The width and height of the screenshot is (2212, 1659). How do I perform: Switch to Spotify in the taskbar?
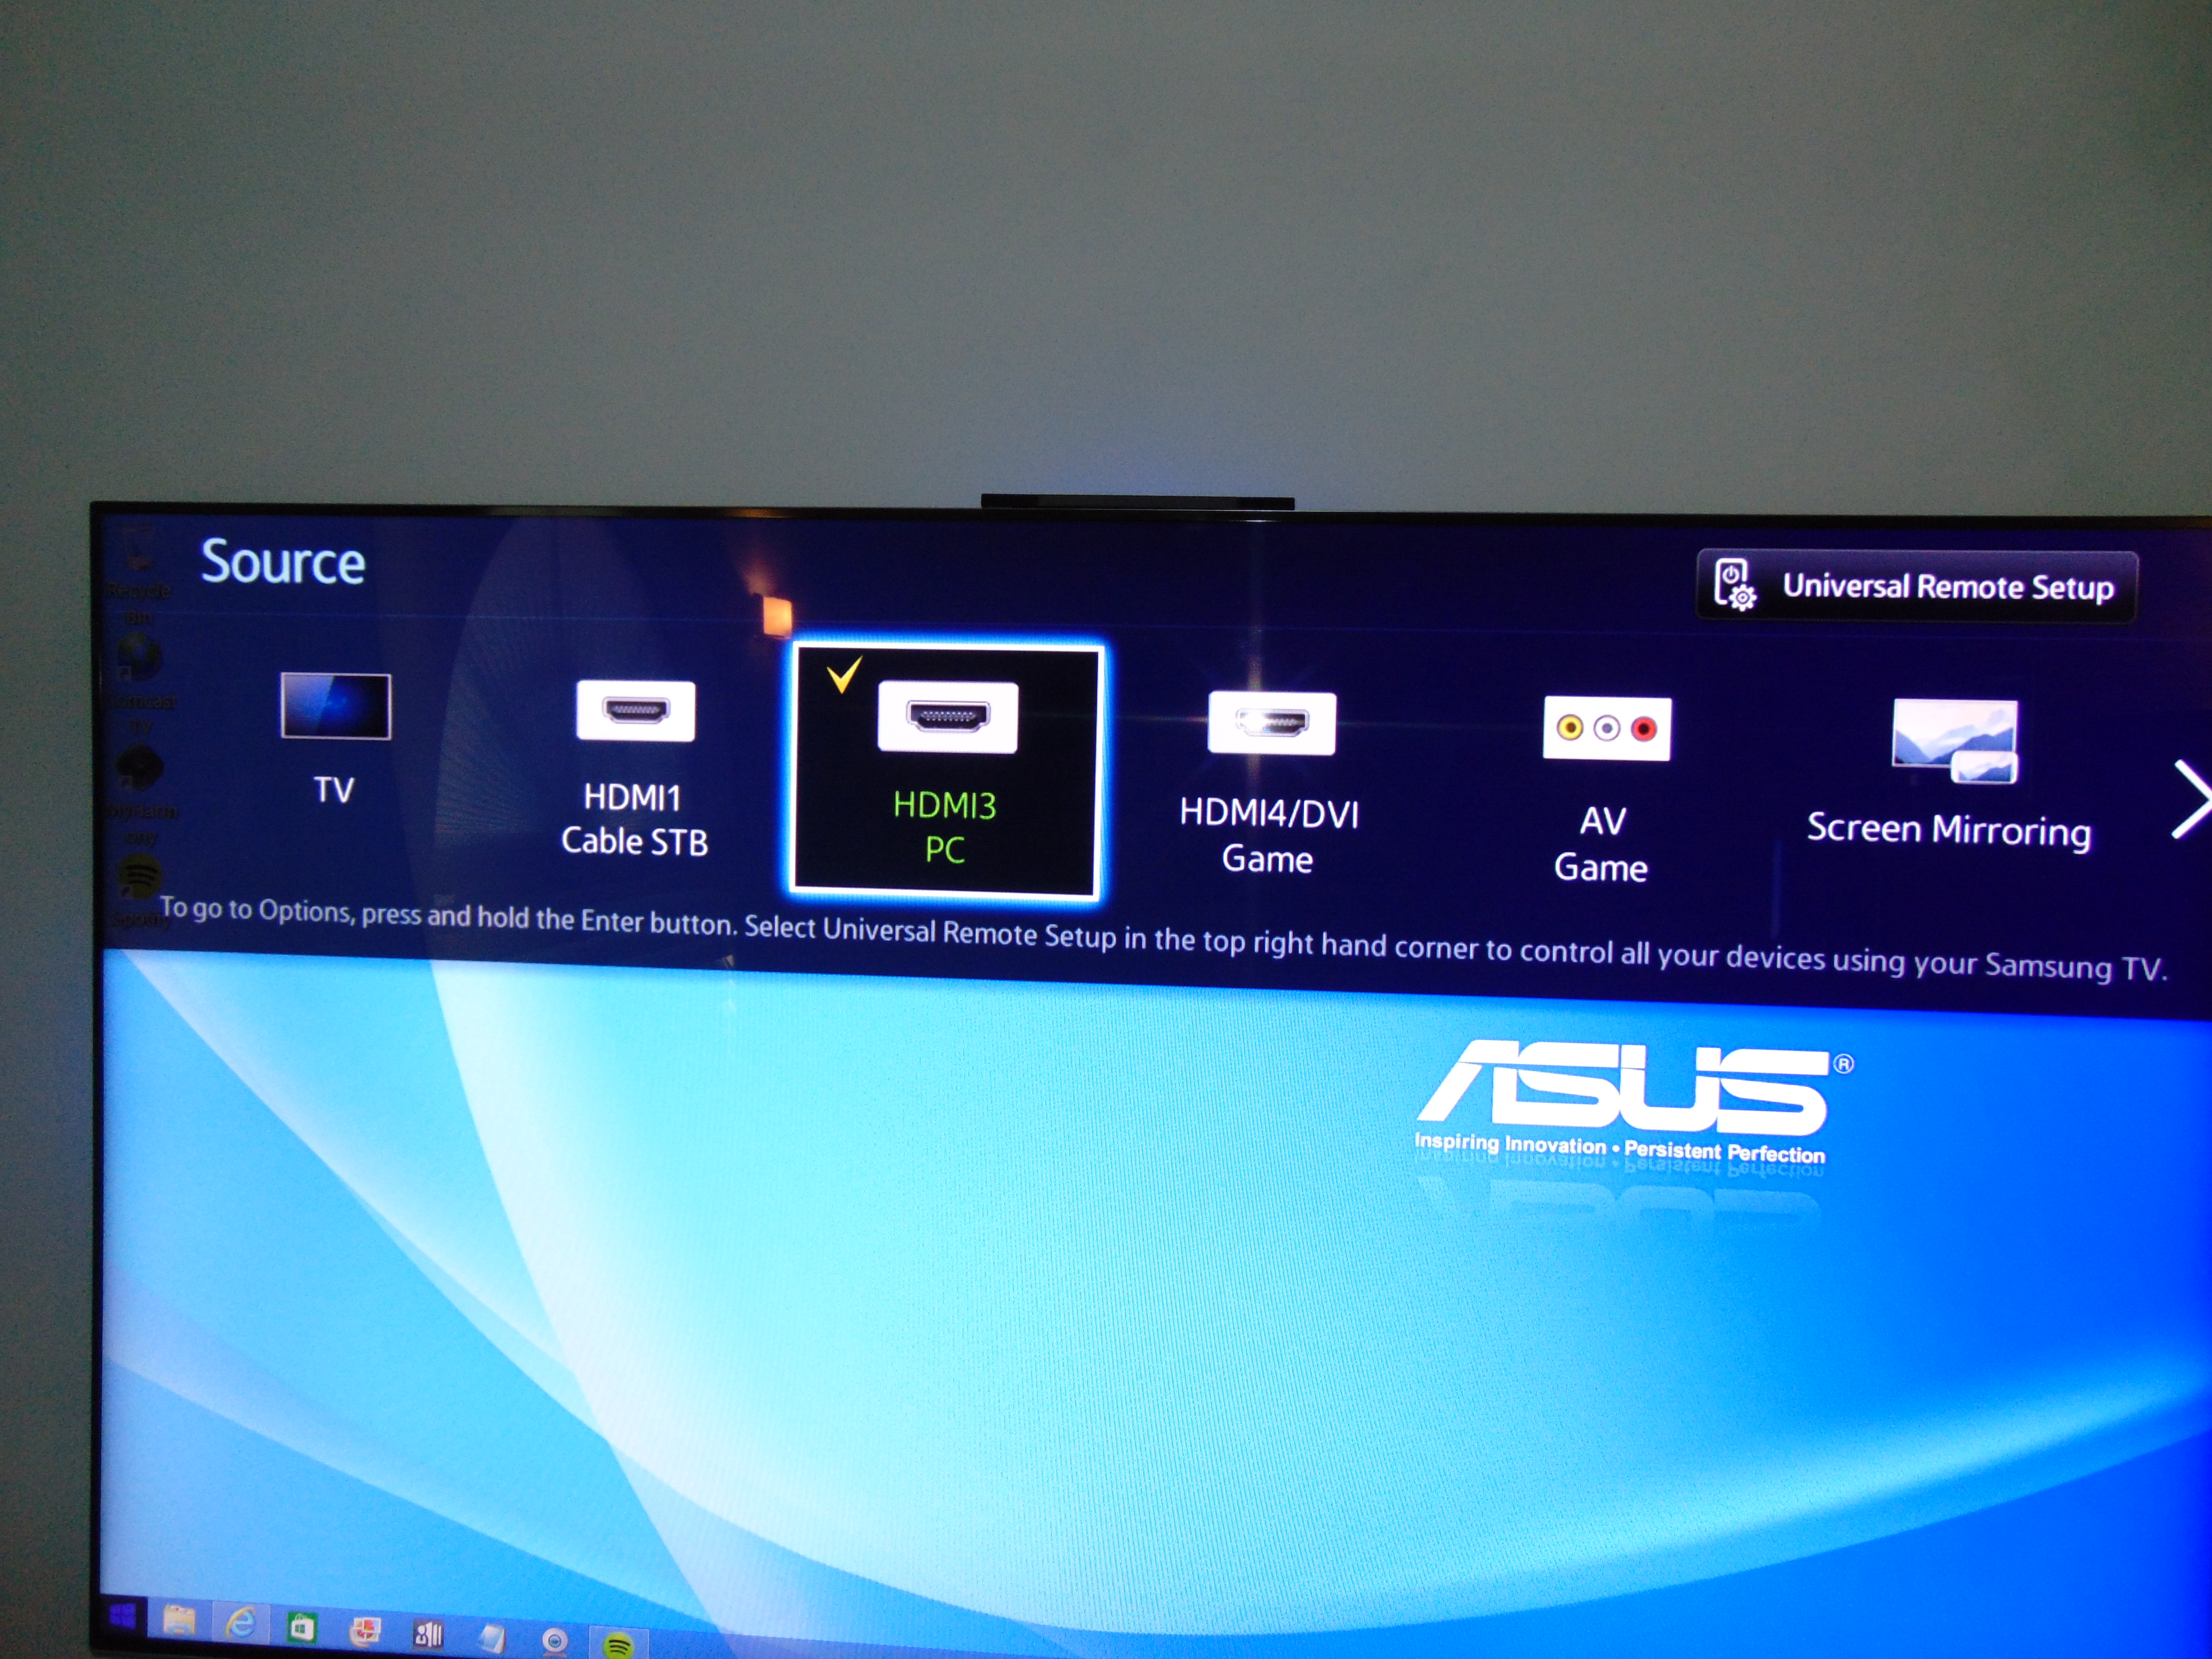tap(619, 1644)
